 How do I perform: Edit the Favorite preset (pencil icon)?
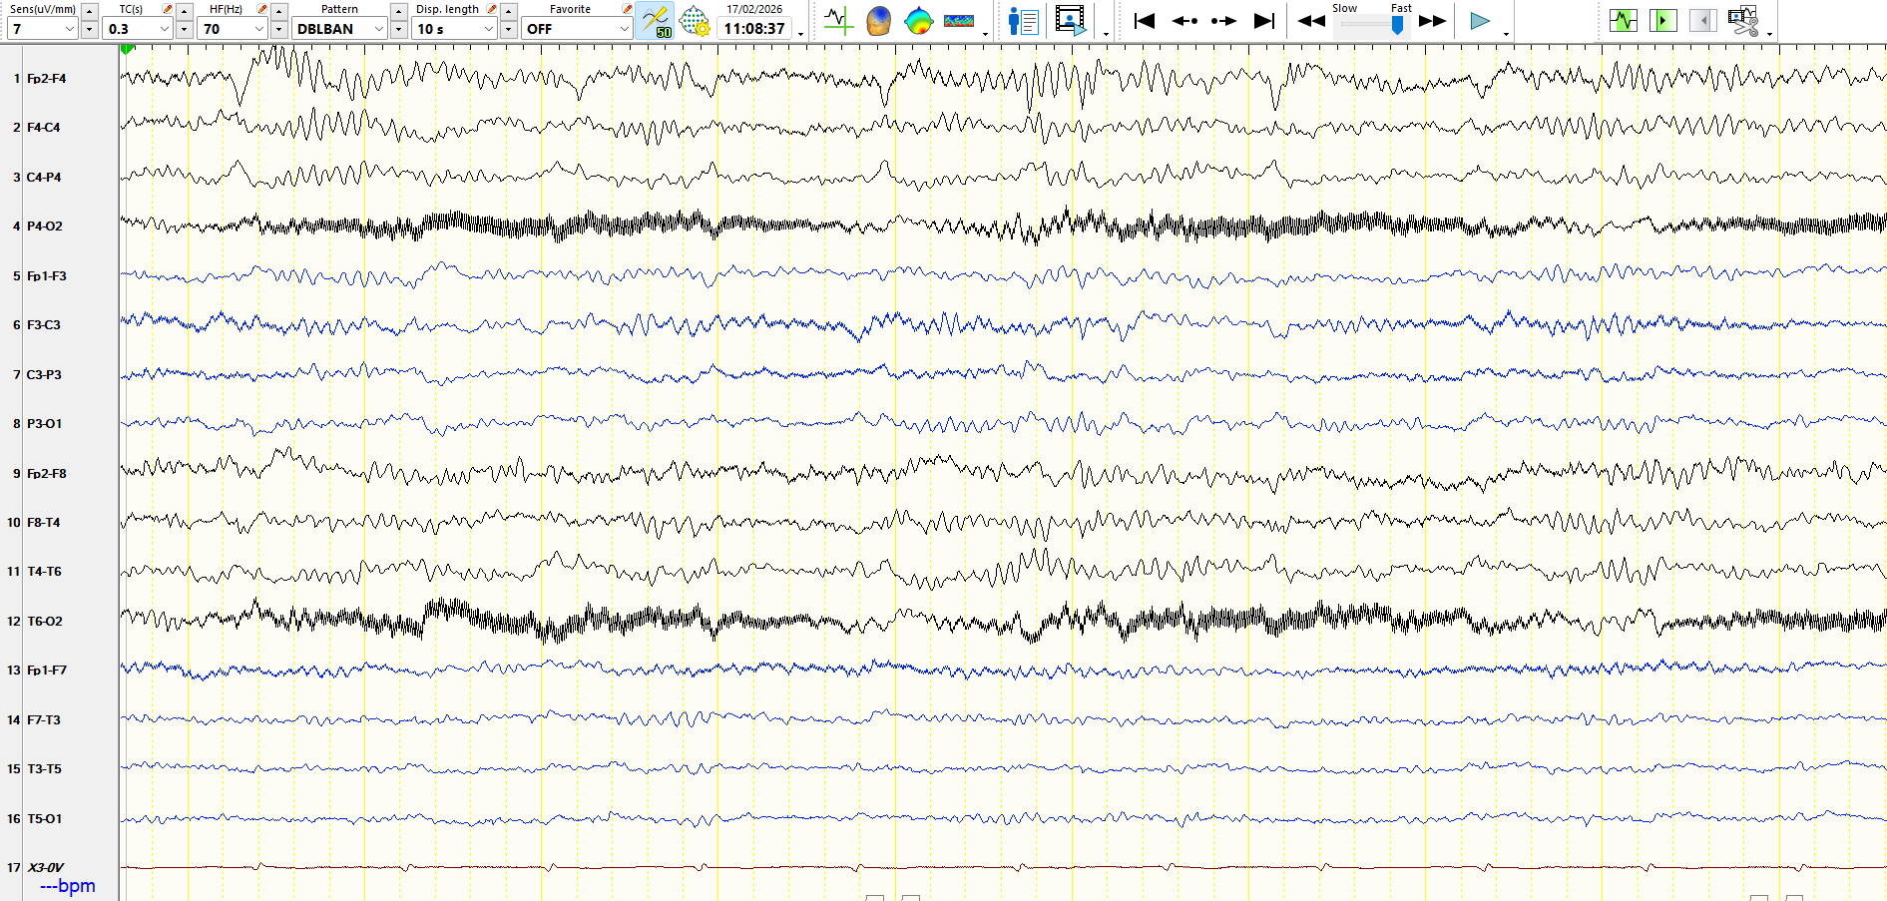point(627,9)
